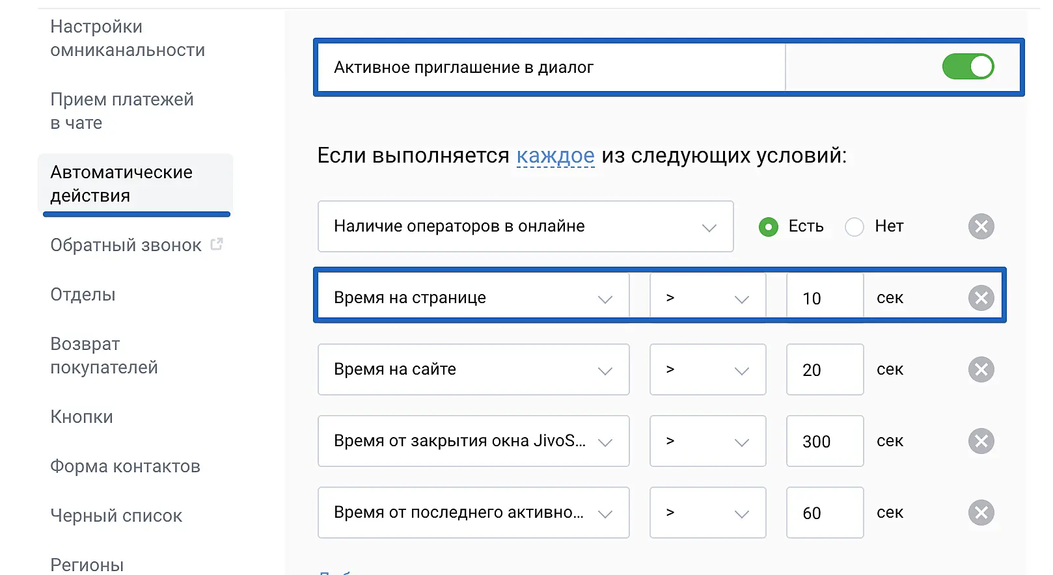Click the seconds field showing 300
The image size is (1053, 575).
point(825,441)
